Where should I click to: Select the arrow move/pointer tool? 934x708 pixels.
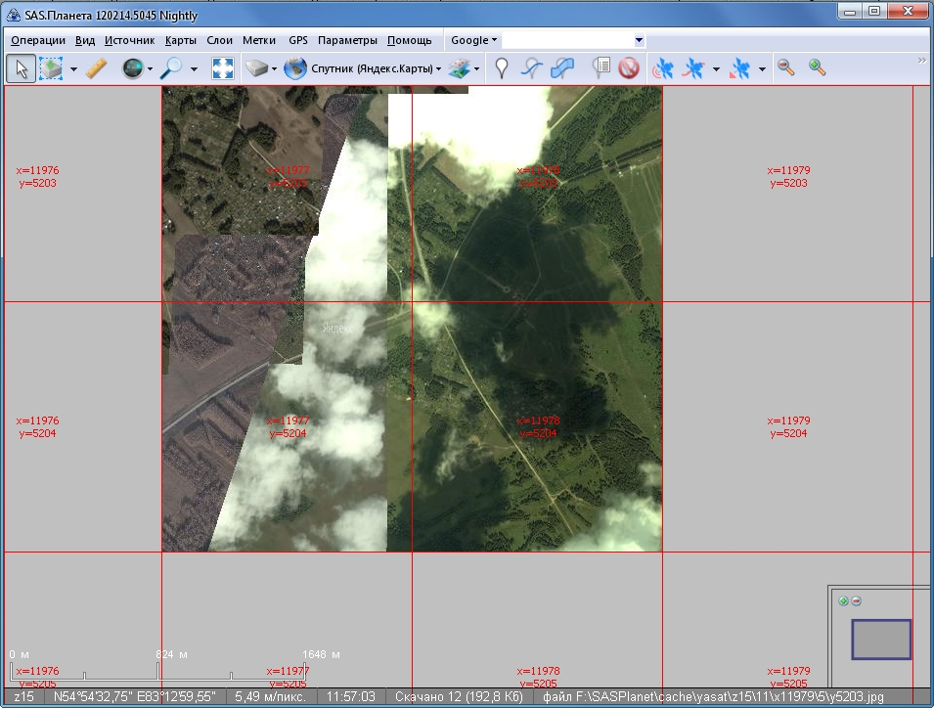coord(22,68)
